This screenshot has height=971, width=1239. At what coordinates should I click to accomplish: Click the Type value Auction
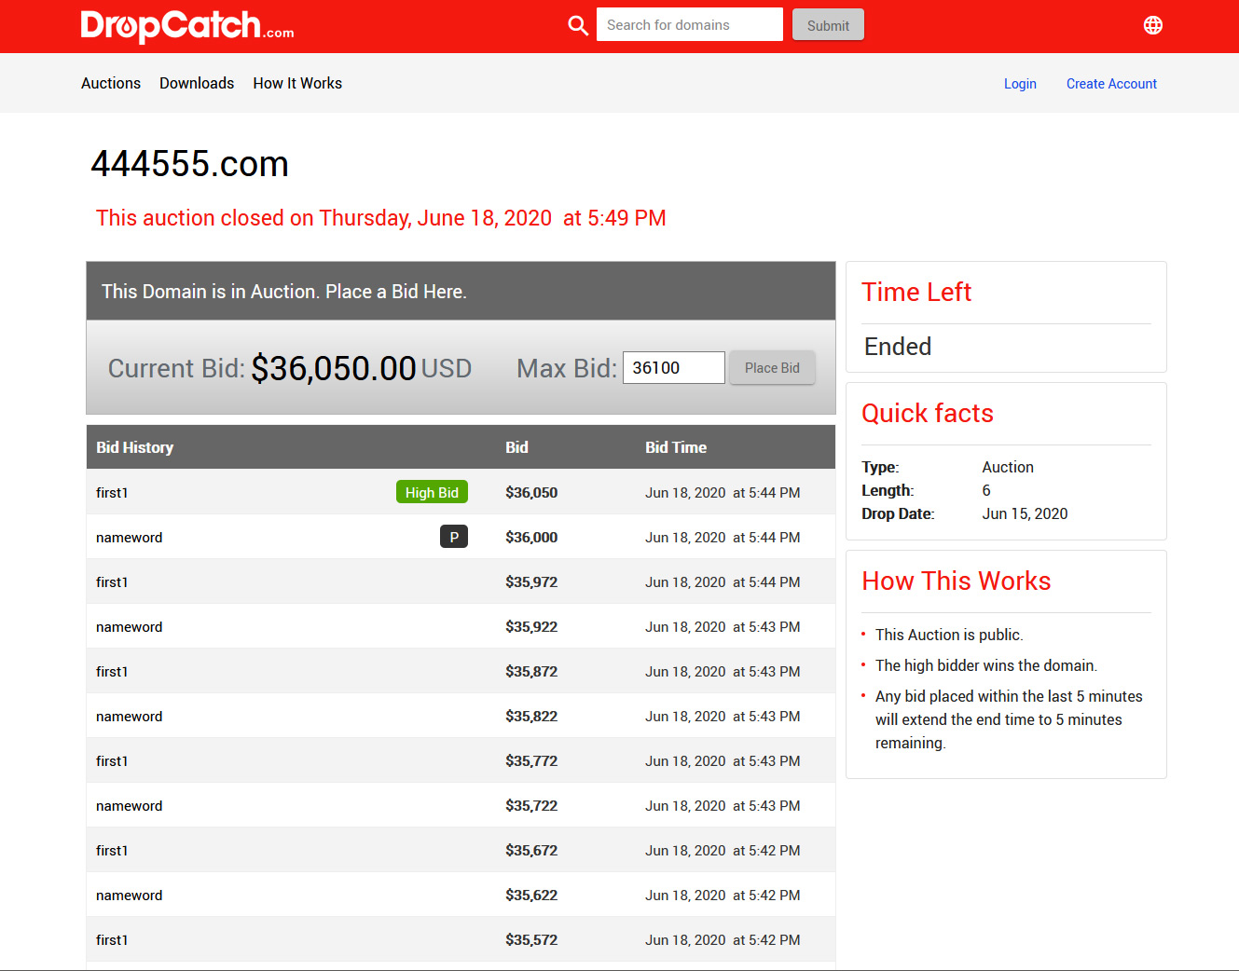[x=1008, y=467]
